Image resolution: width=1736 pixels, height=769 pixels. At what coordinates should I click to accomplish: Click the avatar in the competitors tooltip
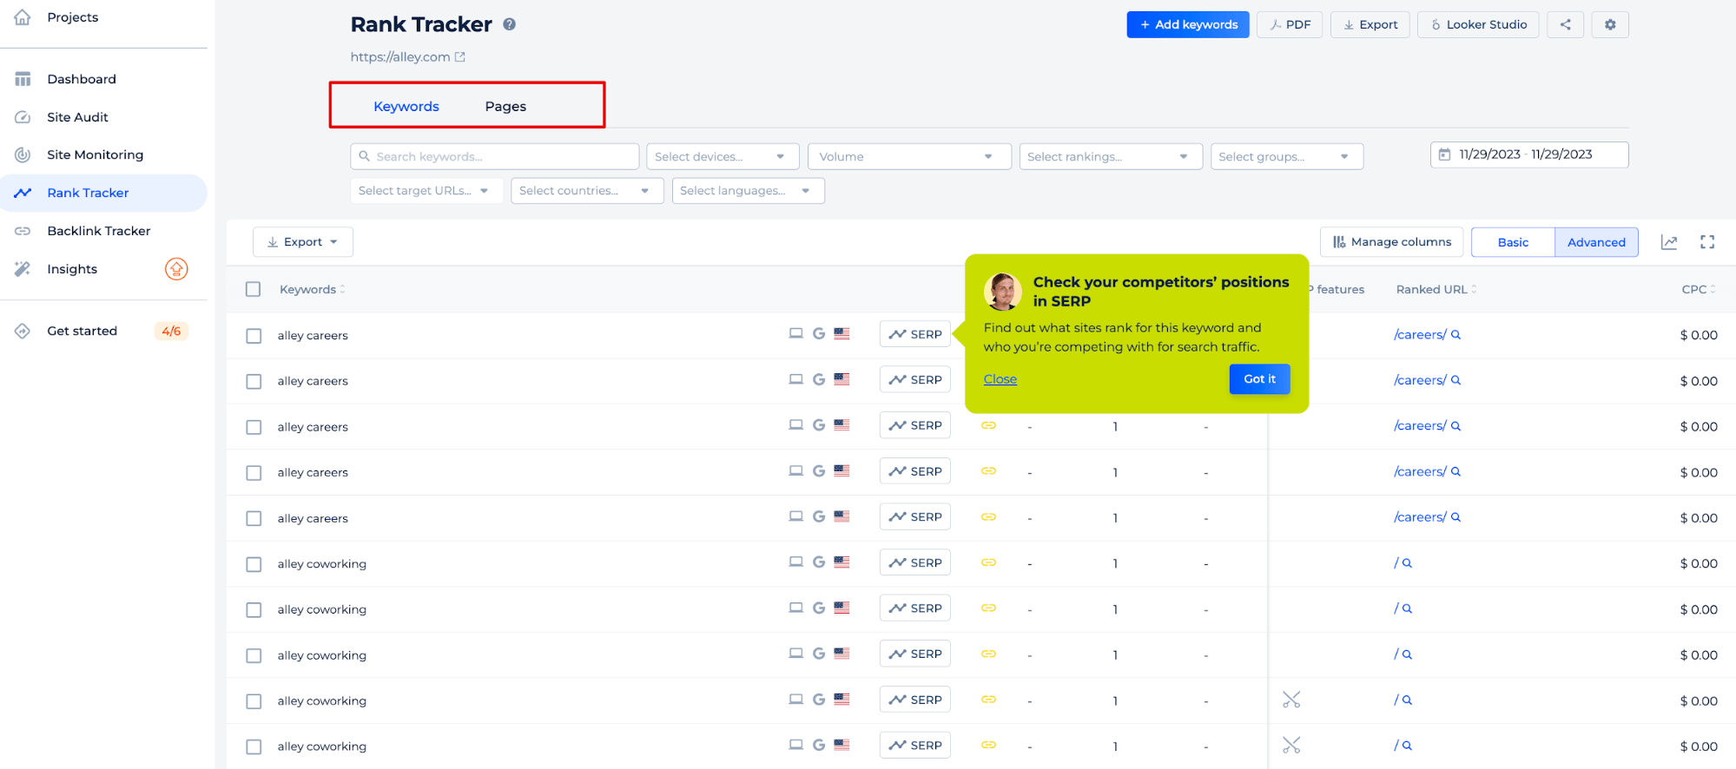pos(1003,292)
